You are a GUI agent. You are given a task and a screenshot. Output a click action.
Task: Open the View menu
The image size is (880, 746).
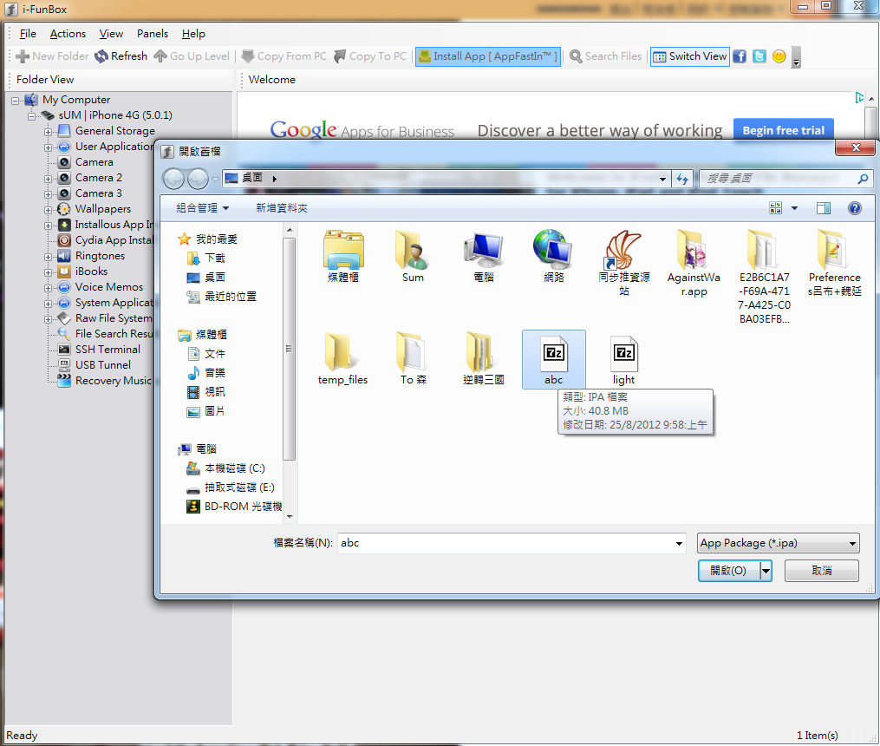click(x=111, y=34)
